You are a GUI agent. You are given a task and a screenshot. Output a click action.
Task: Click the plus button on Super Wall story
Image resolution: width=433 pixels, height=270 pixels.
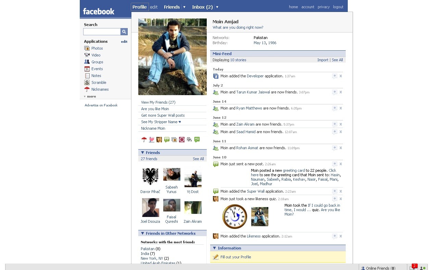coord(334,191)
